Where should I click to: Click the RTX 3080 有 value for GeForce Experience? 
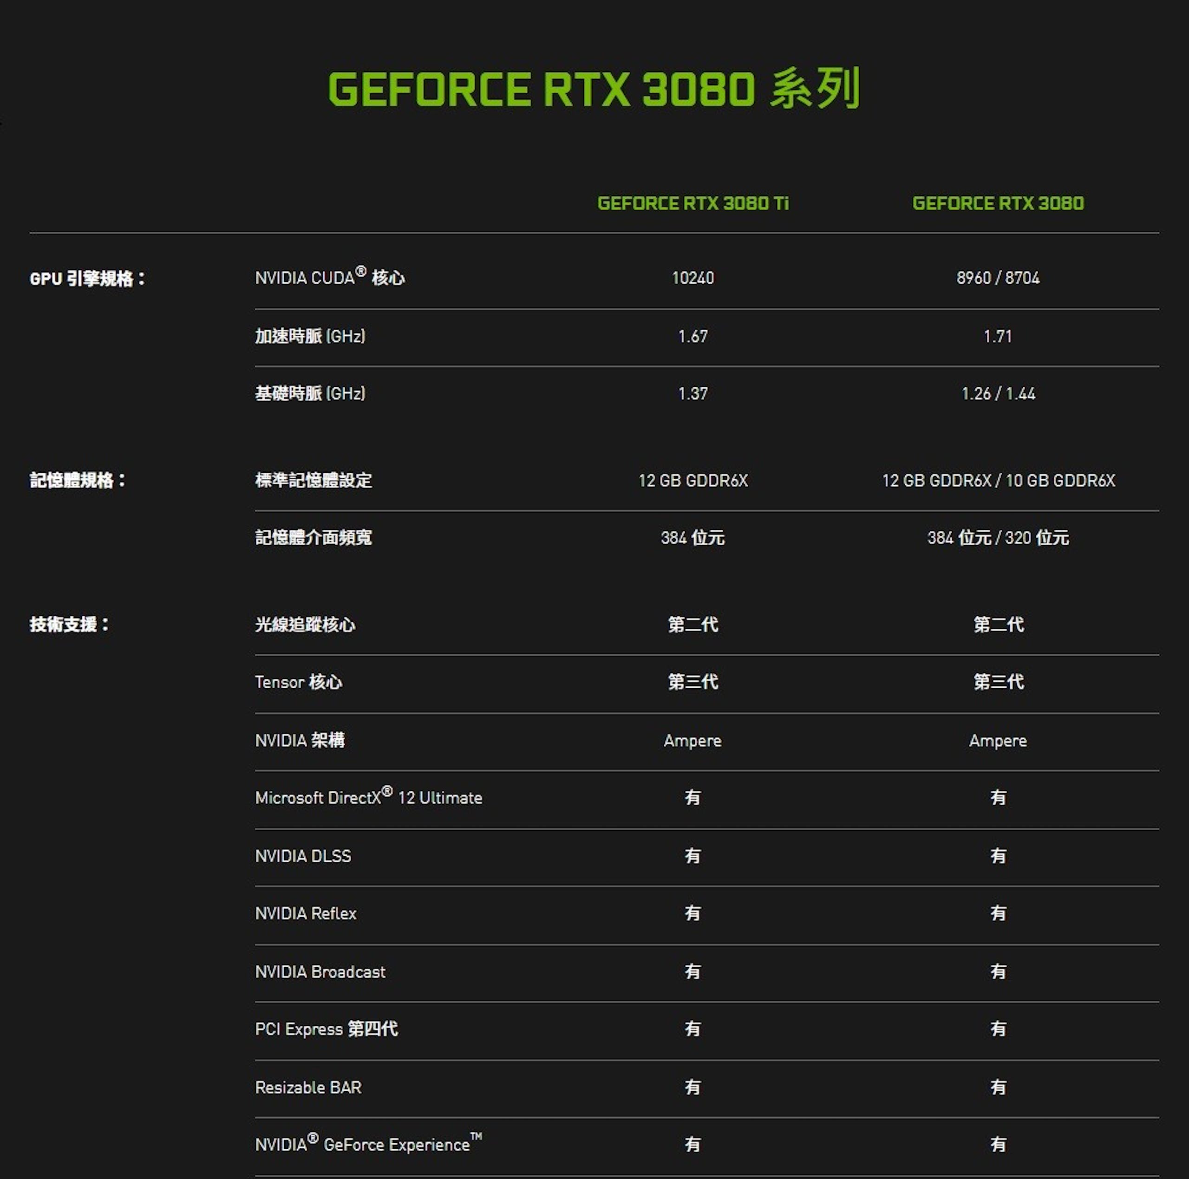pyautogui.click(x=998, y=1145)
